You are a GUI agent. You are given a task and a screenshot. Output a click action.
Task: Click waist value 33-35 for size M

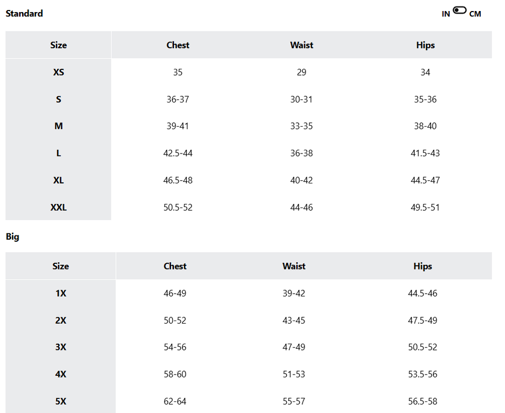click(x=301, y=126)
